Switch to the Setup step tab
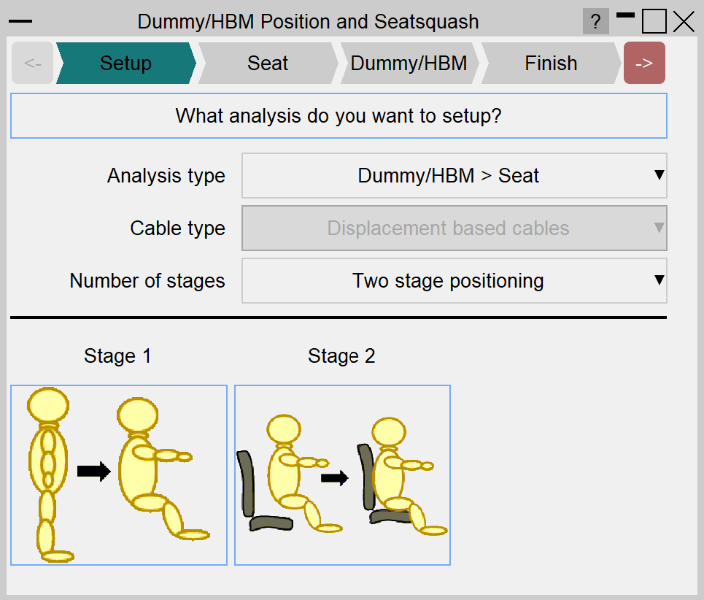704x600 pixels. click(125, 64)
